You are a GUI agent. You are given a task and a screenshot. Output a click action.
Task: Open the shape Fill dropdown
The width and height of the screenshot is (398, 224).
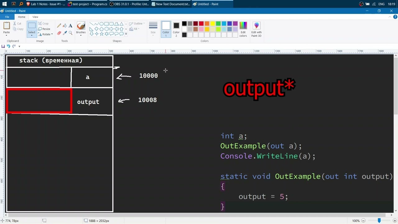pyautogui.click(x=134, y=29)
